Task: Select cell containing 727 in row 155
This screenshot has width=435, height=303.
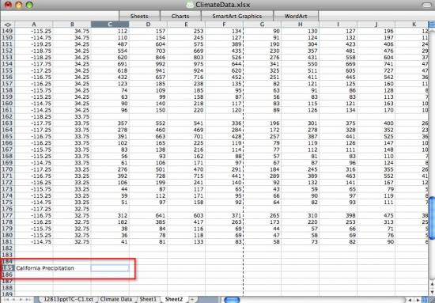Action: pos(376,70)
